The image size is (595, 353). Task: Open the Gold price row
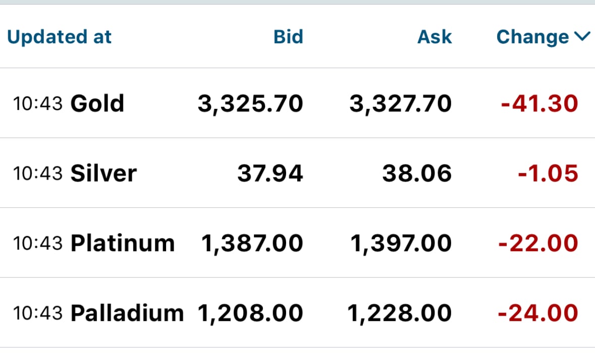tap(298, 103)
